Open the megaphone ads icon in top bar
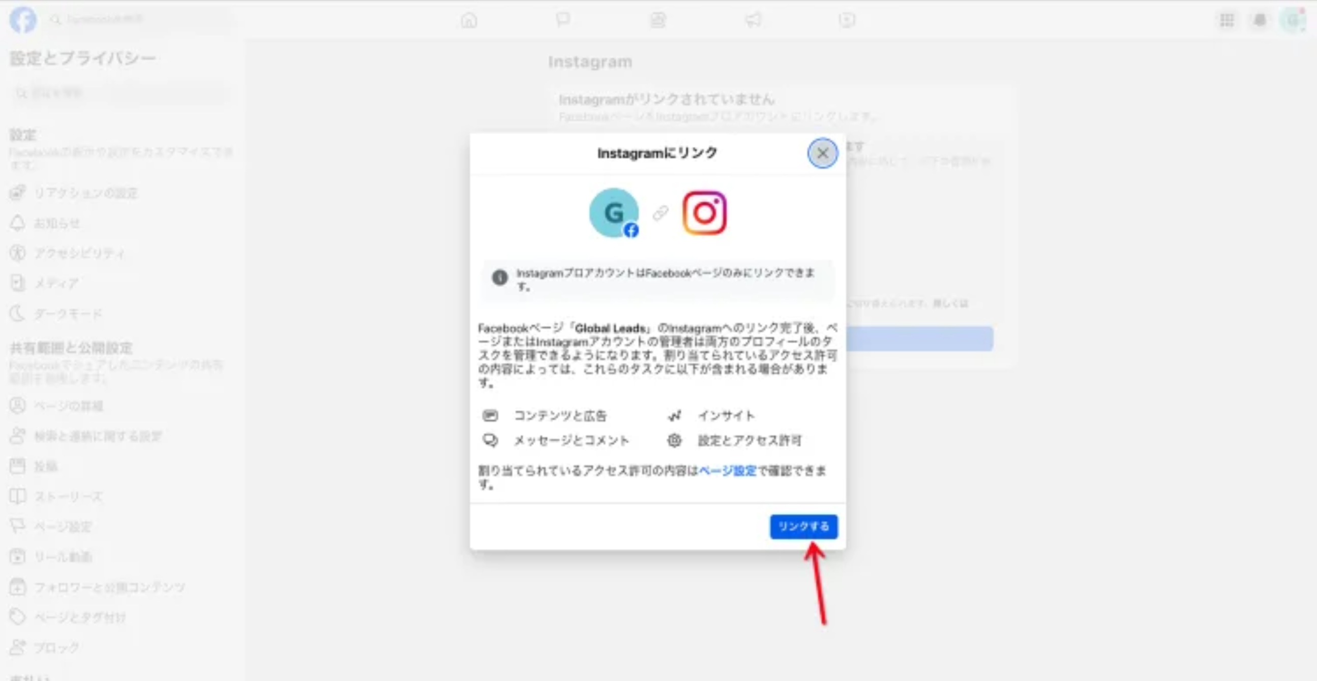1317x681 pixels. pyautogui.click(x=753, y=20)
